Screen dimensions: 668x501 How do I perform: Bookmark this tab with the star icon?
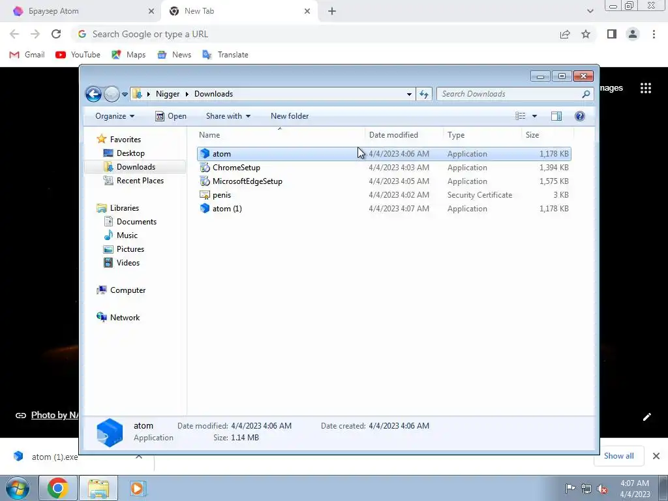point(586,34)
